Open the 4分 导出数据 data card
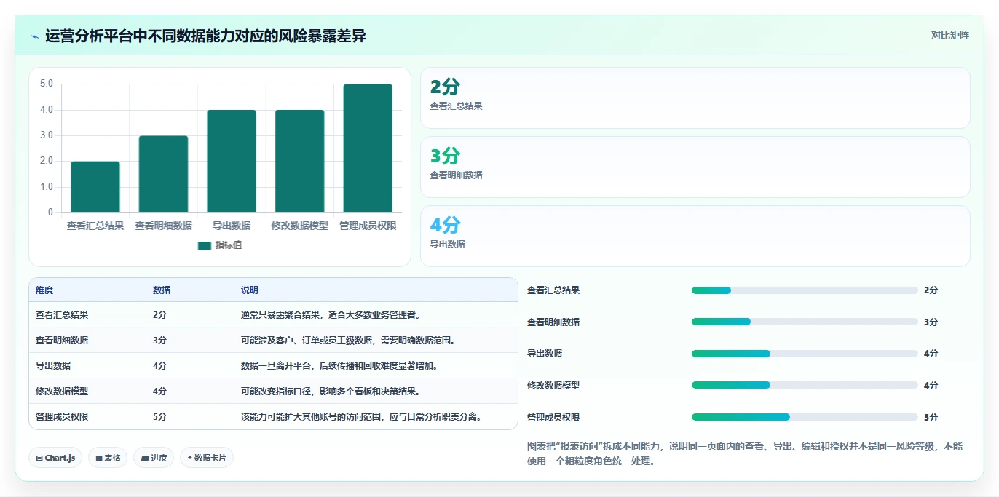This screenshot has height=497, width=999. coord(695,236)
